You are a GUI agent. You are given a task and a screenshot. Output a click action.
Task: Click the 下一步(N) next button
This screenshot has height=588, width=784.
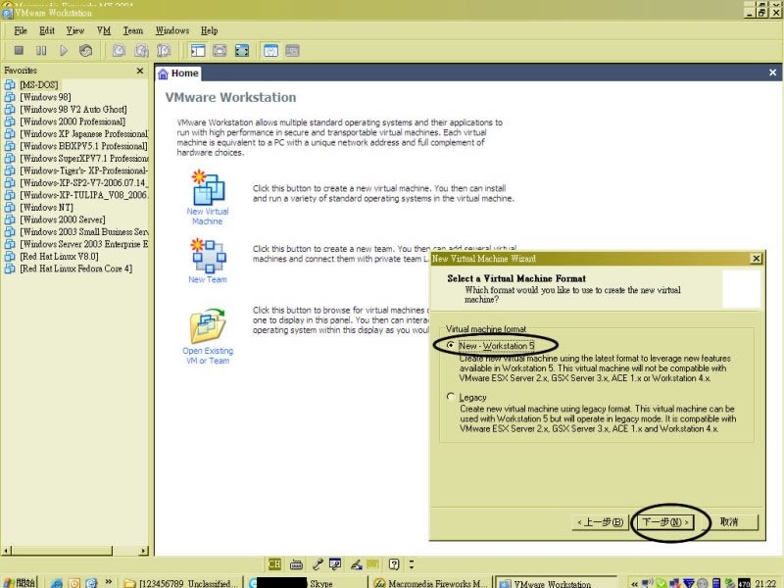click(665, 522)
